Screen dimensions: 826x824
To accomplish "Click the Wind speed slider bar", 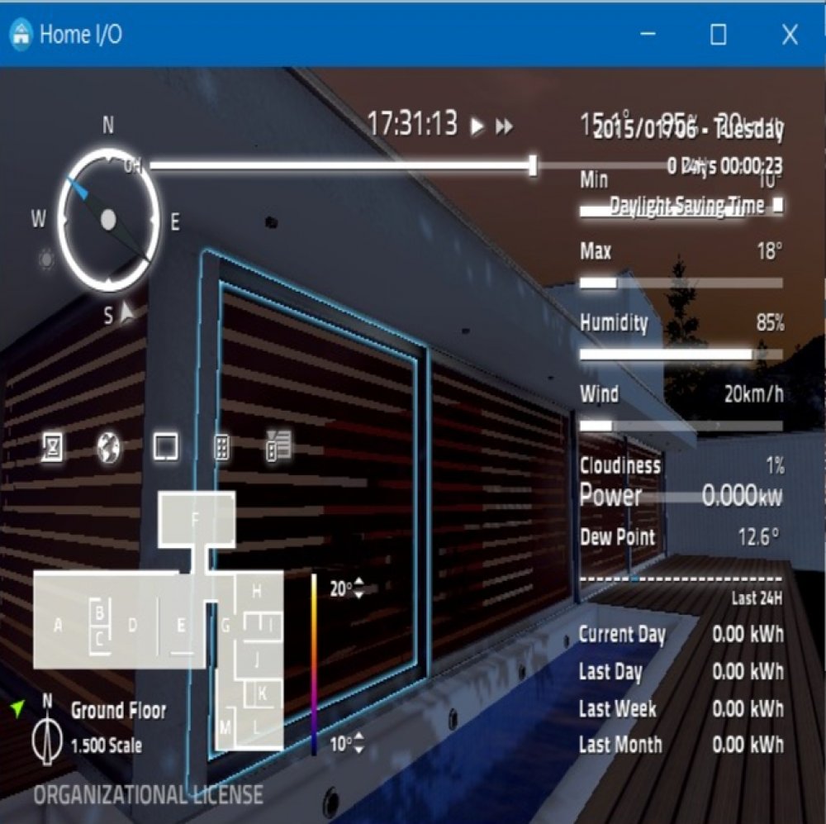I will 681,426.
